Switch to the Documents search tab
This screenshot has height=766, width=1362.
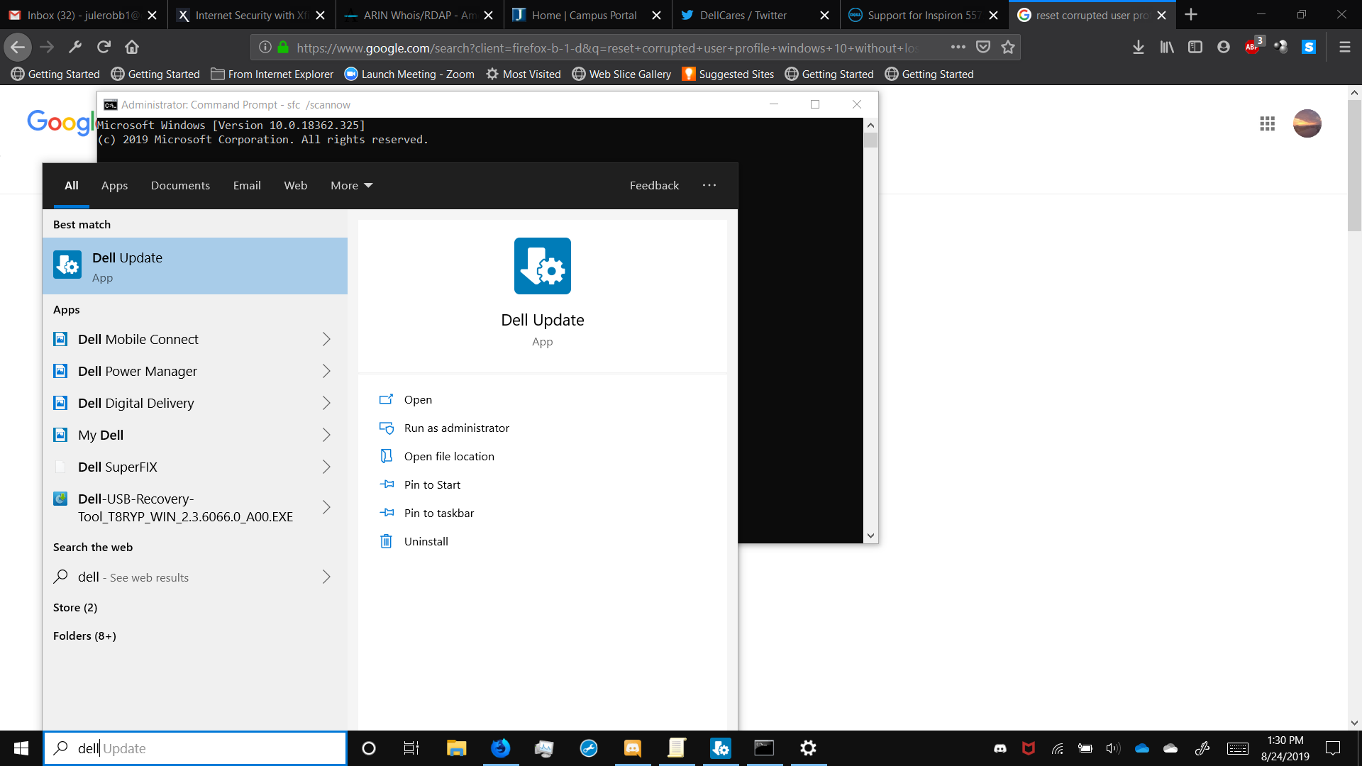(180, 185)
